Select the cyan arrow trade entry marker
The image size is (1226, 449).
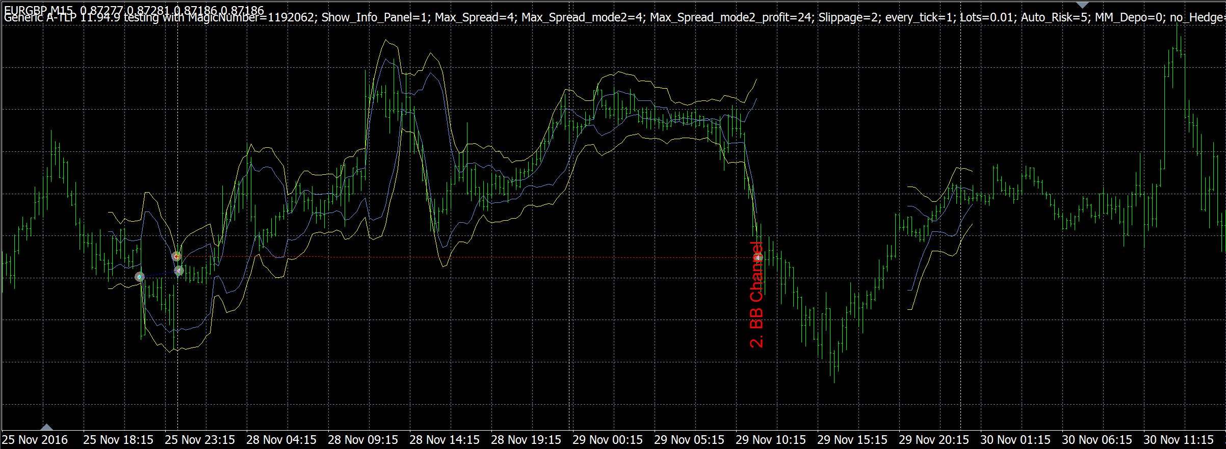point(140,277)
